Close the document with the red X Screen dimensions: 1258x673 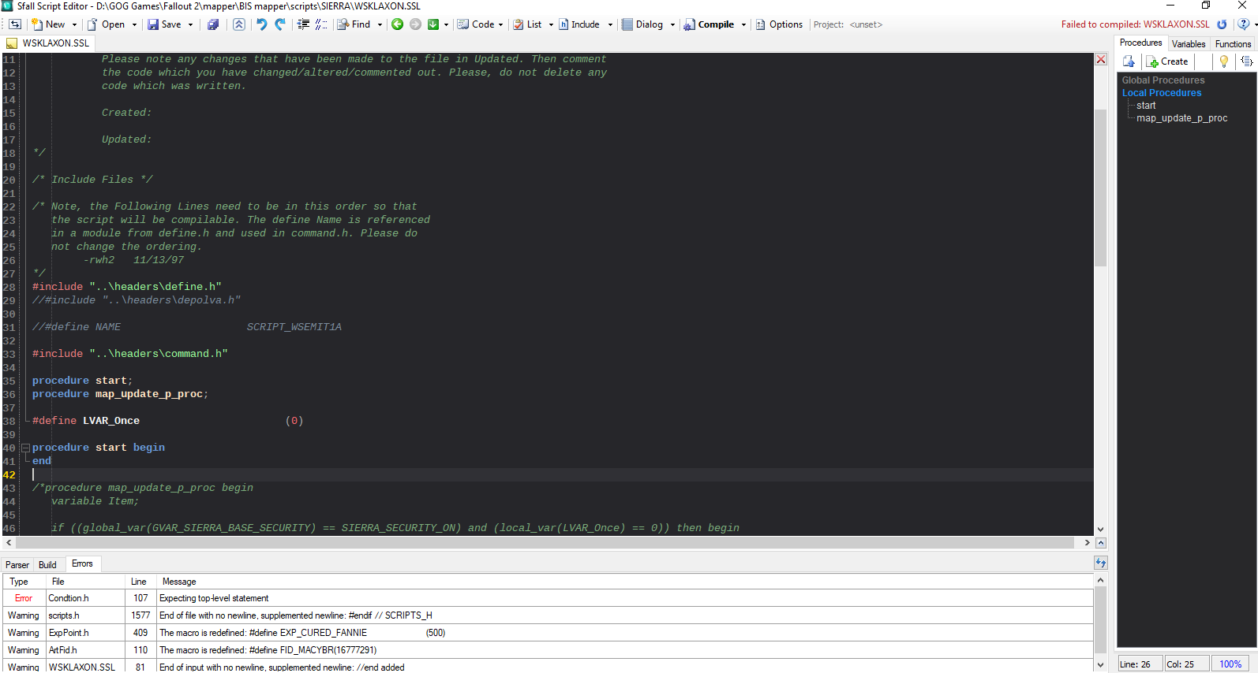tap(1101, 60)
